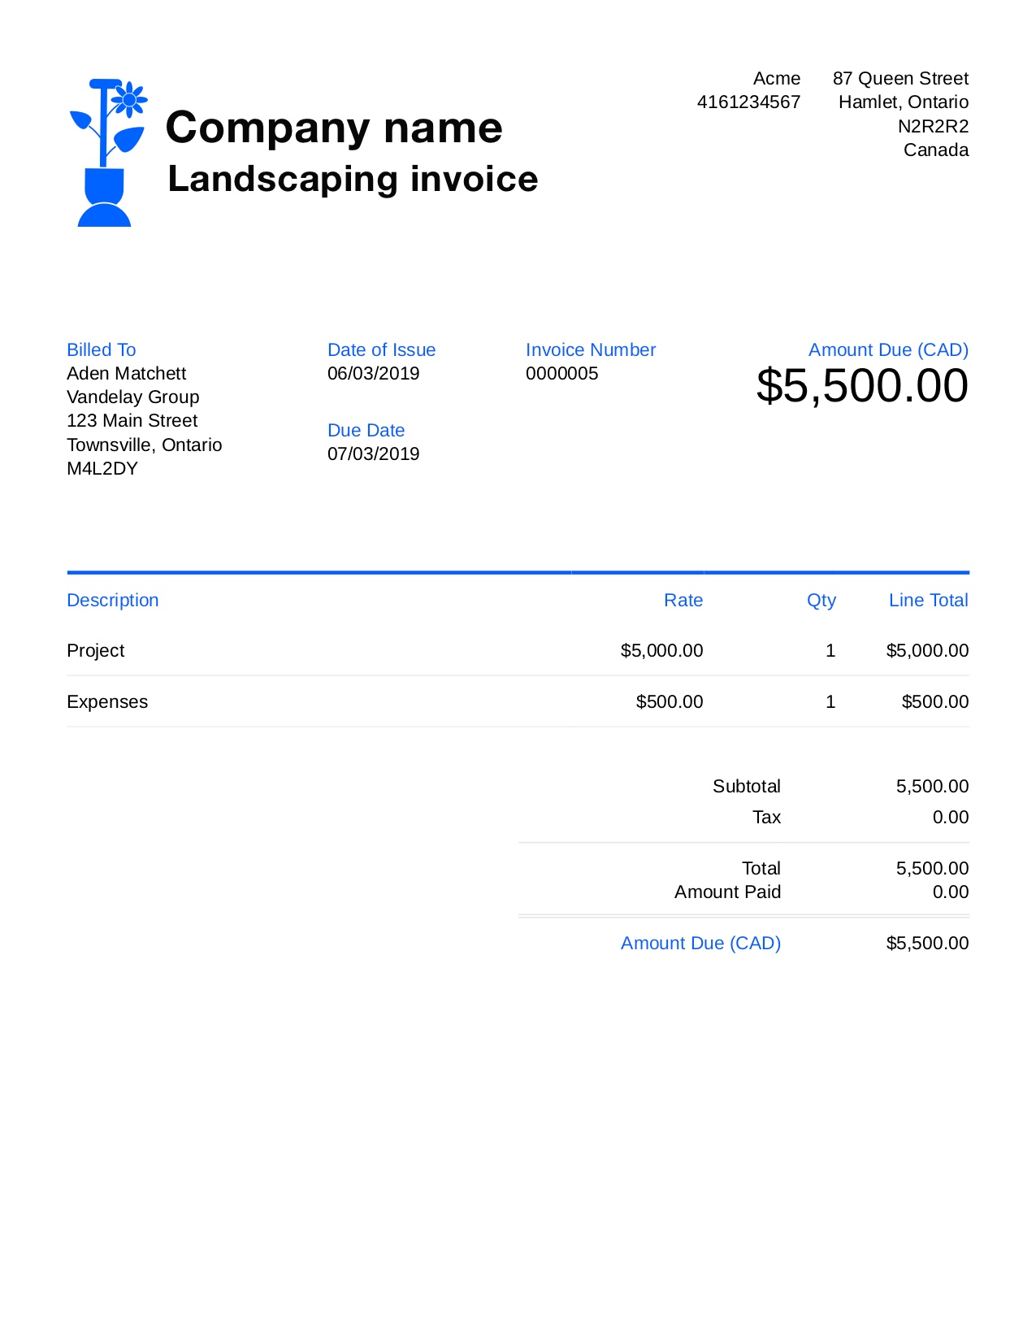Click the phone number 4161234567
The width and height of the screenshot is (1036, 1341).
click(748, 102)
